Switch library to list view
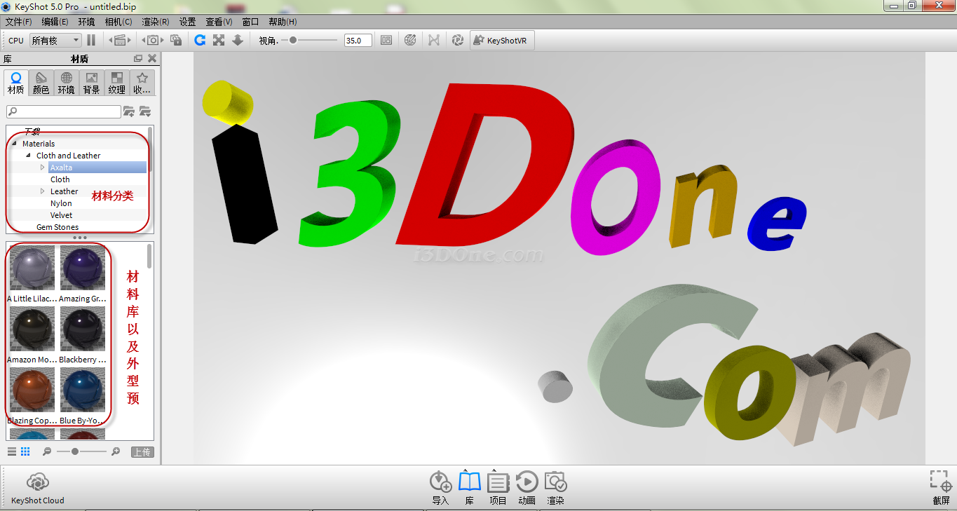957x511 pixels. tap(12, 451)
